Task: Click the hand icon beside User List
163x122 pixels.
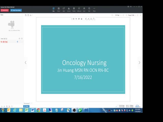Action: point(22,39)
